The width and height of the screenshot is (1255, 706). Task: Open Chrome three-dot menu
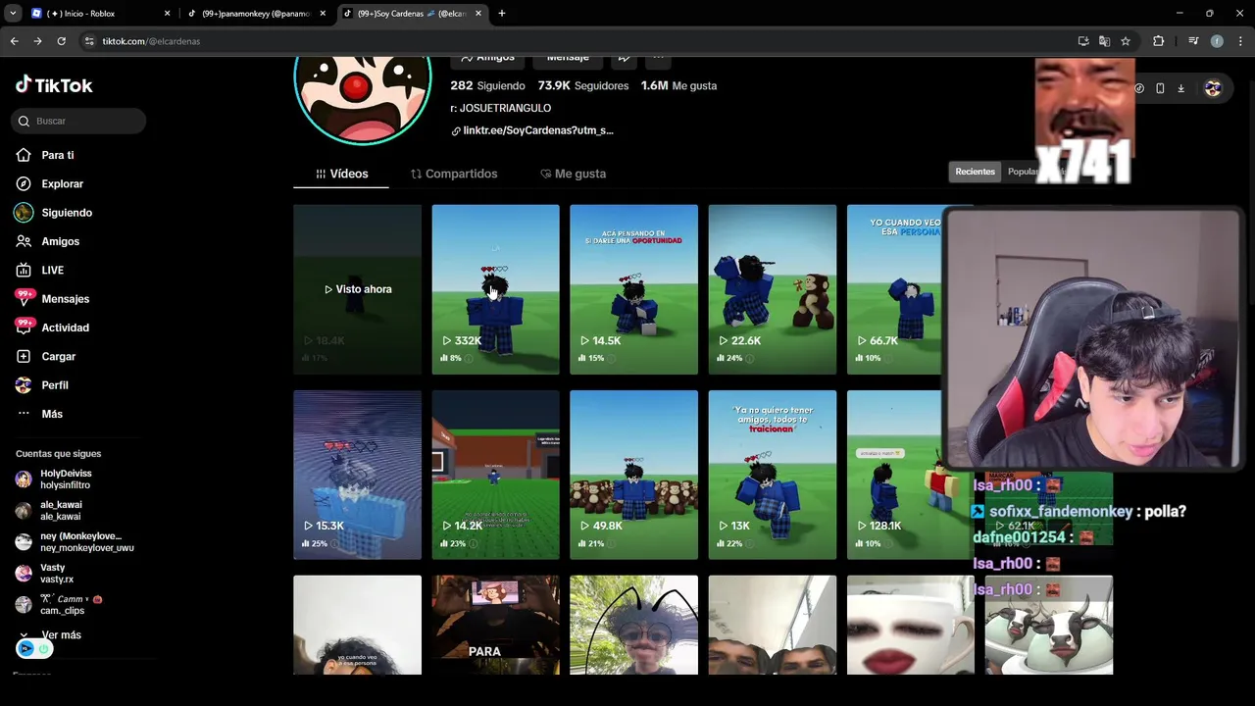1241,41
